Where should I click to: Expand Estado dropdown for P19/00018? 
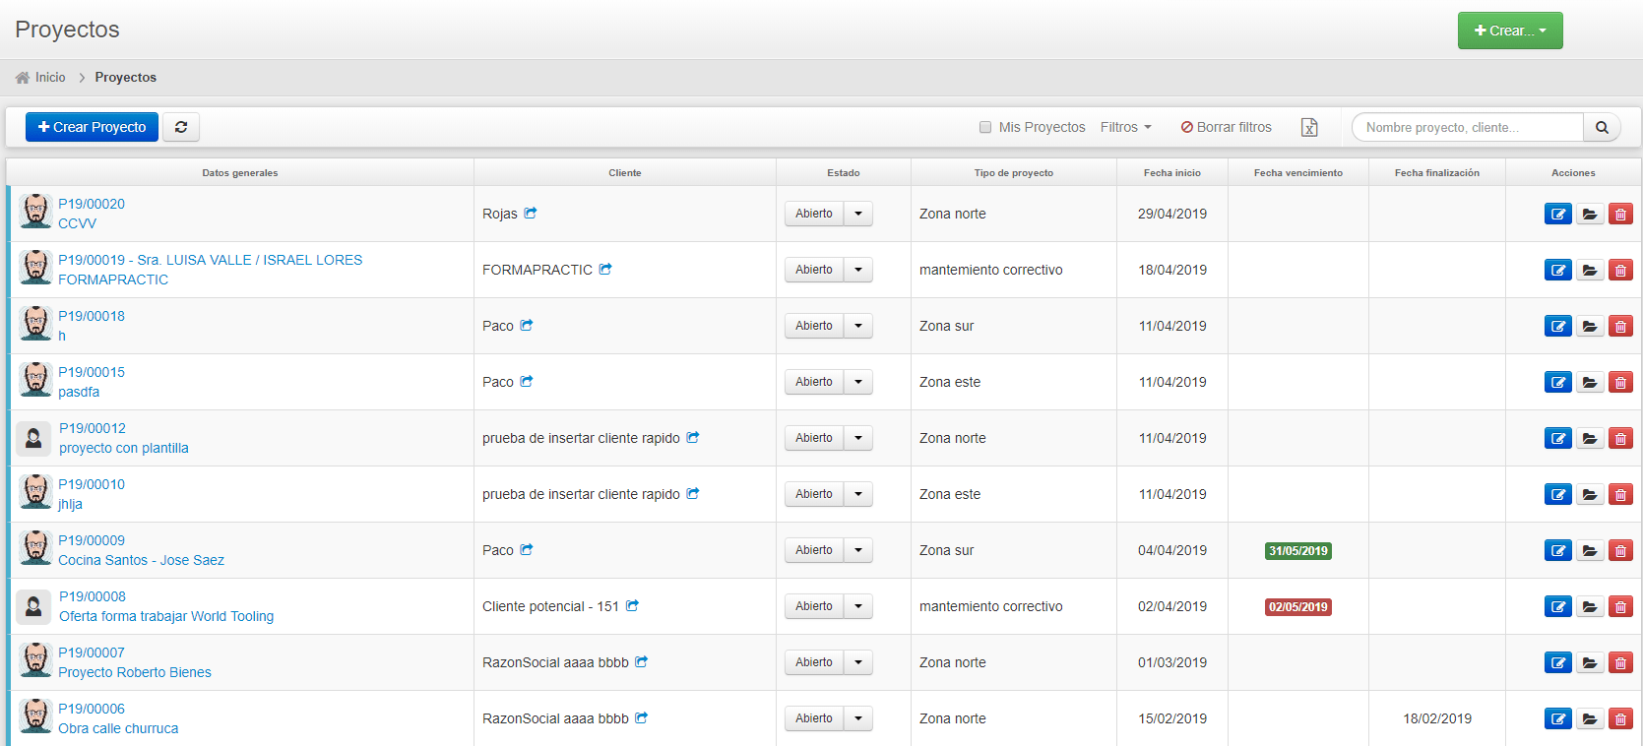click(858, 326)
